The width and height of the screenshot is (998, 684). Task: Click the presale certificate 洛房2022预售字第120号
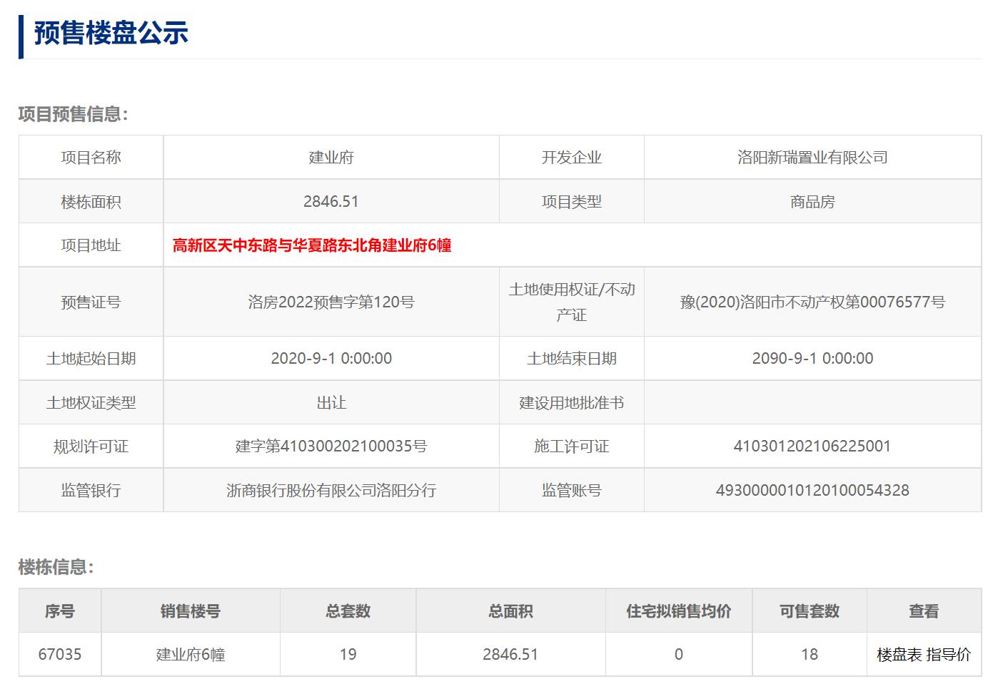click(331, 302)
